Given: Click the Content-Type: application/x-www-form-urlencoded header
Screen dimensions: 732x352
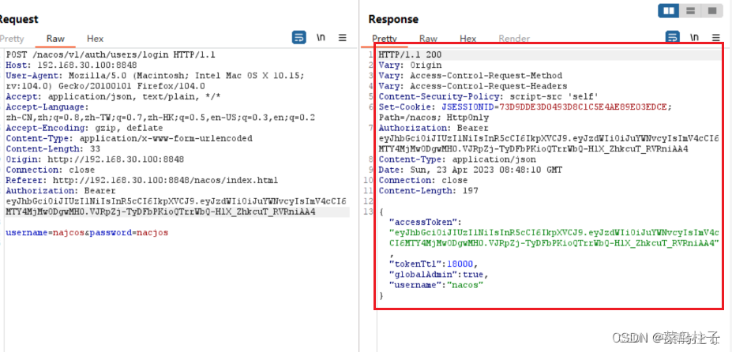Looking at the screenshot, I should (129, 139).
